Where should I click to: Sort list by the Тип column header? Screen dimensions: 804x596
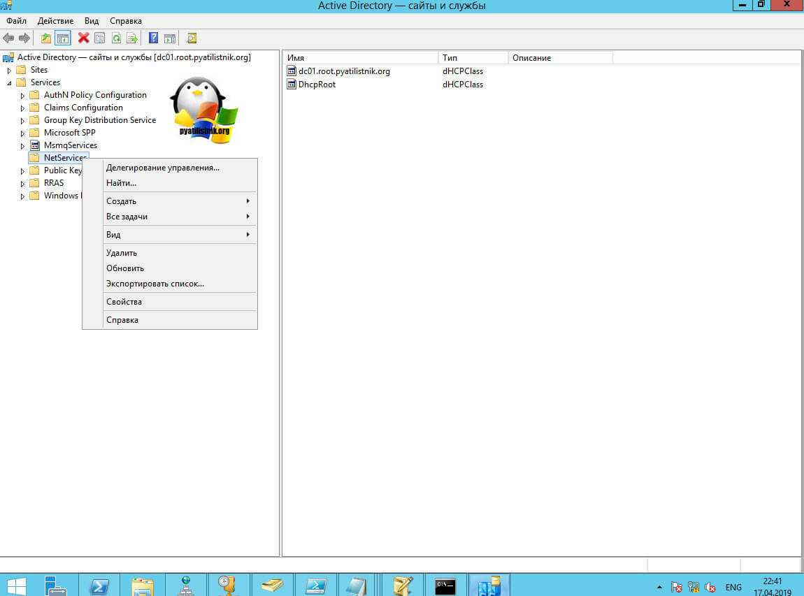(472, 58)
